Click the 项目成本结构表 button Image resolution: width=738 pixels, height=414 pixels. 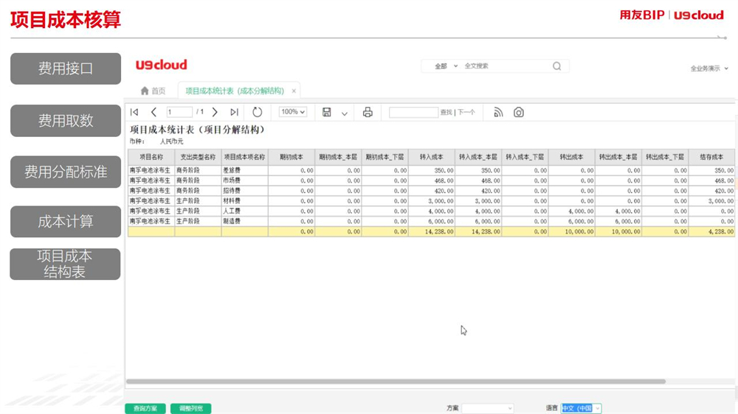(x=65, y=264)
